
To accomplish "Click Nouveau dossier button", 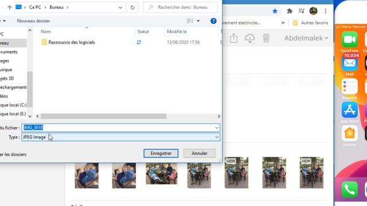I will pos(33,21).
